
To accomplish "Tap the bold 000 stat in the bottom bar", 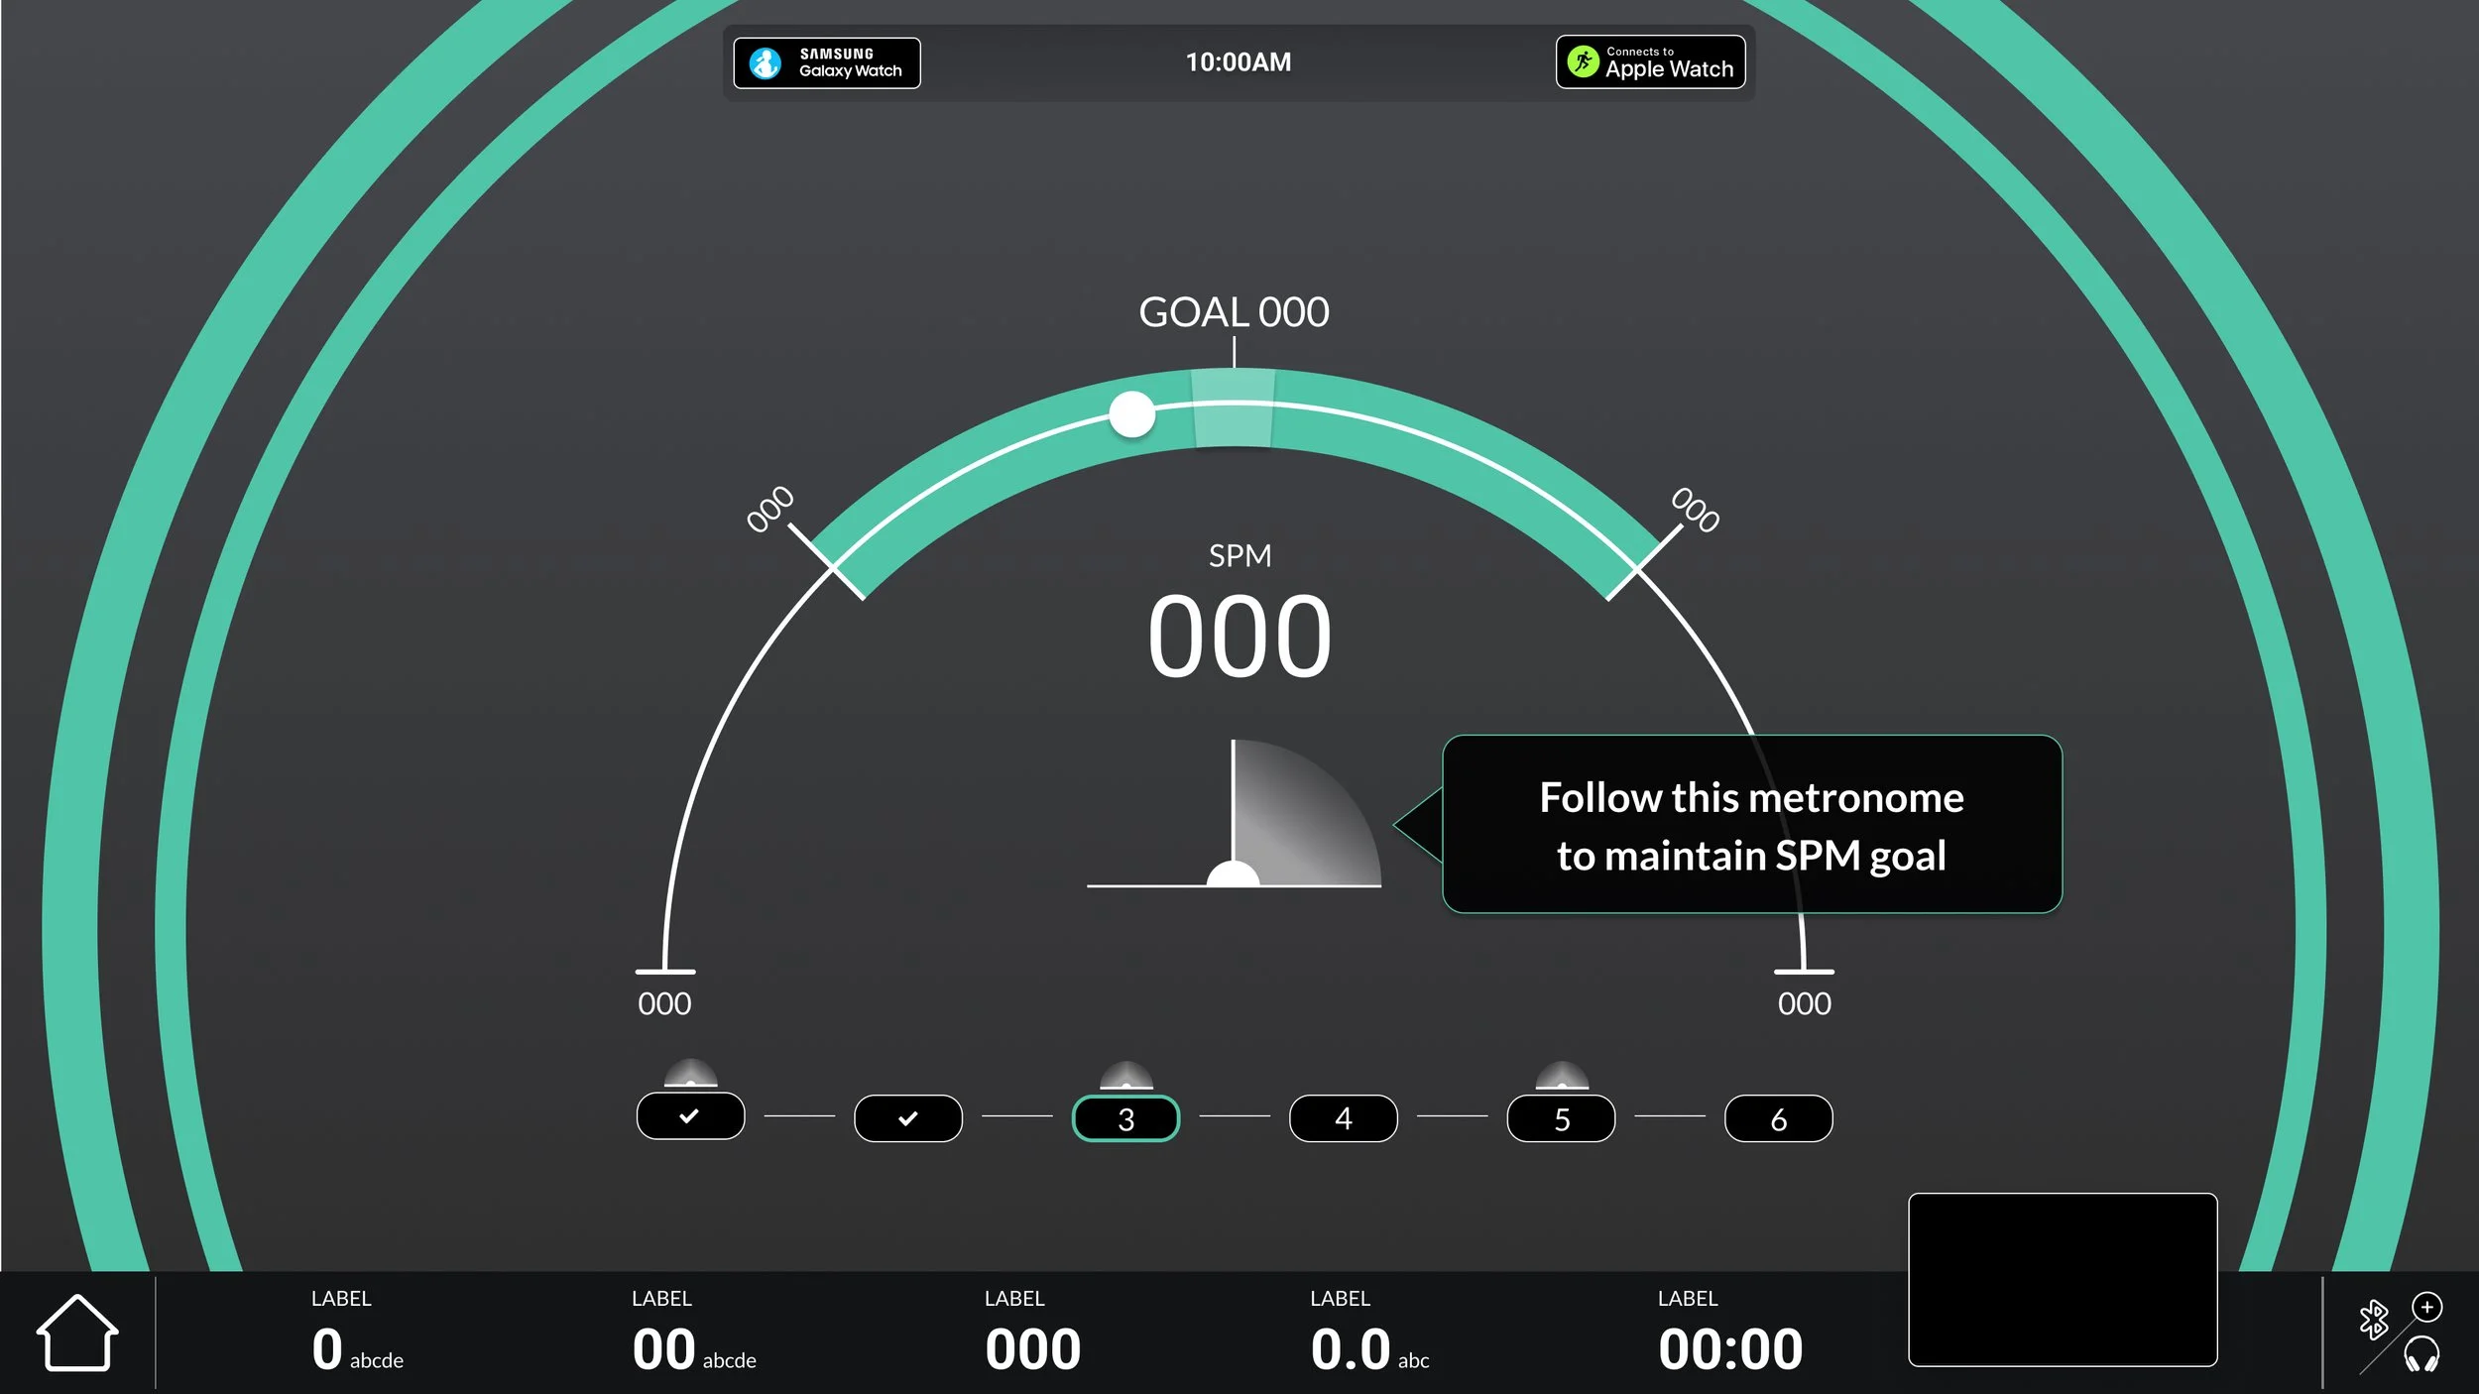I will [1032, 1349].
